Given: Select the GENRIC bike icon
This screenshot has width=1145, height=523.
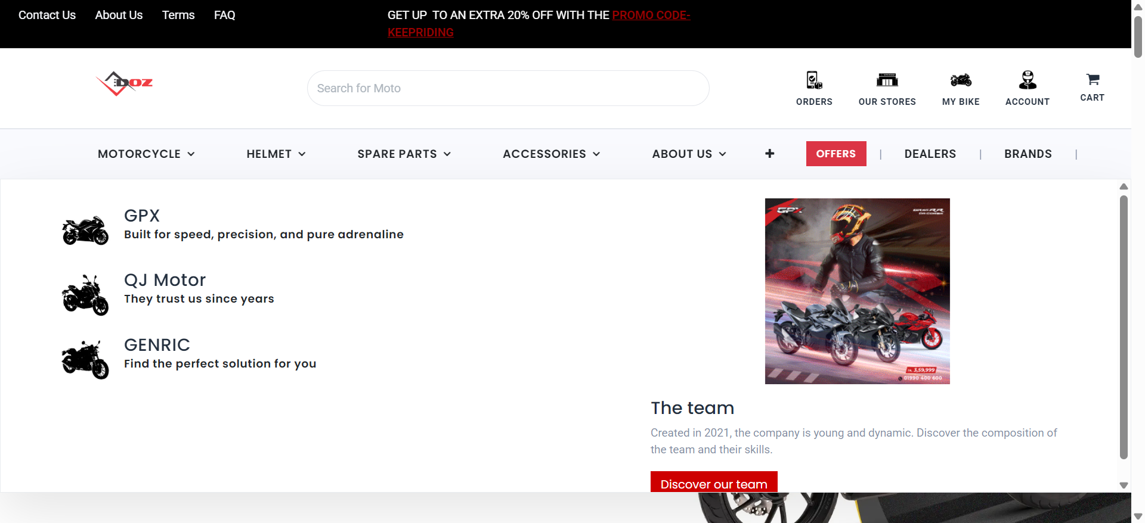Looking at the screenshot, I should click(85, 359).
